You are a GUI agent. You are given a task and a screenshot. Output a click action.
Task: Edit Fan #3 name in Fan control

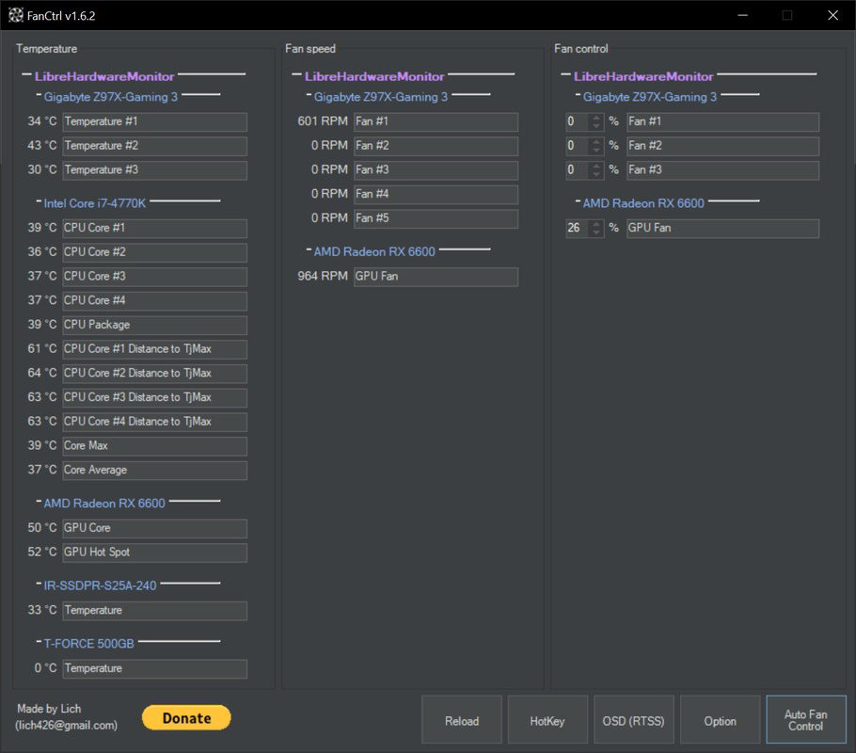pyautogui.click(x=722, y=170)
